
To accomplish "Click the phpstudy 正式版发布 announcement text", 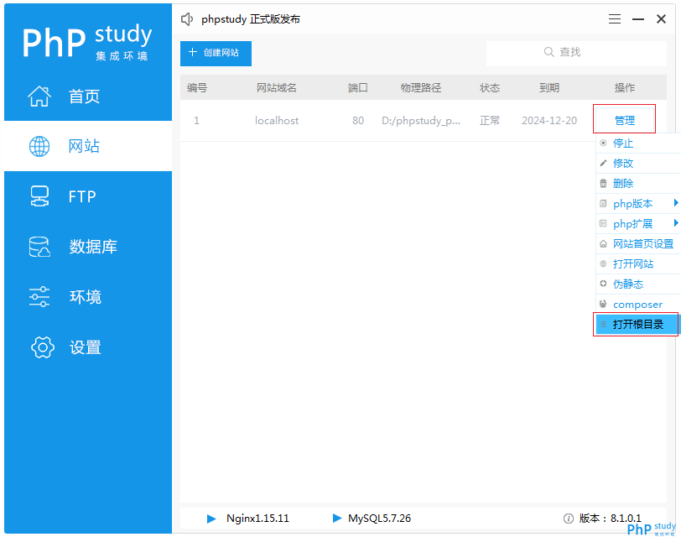I will pyautogui.click(x=251, y=19).
